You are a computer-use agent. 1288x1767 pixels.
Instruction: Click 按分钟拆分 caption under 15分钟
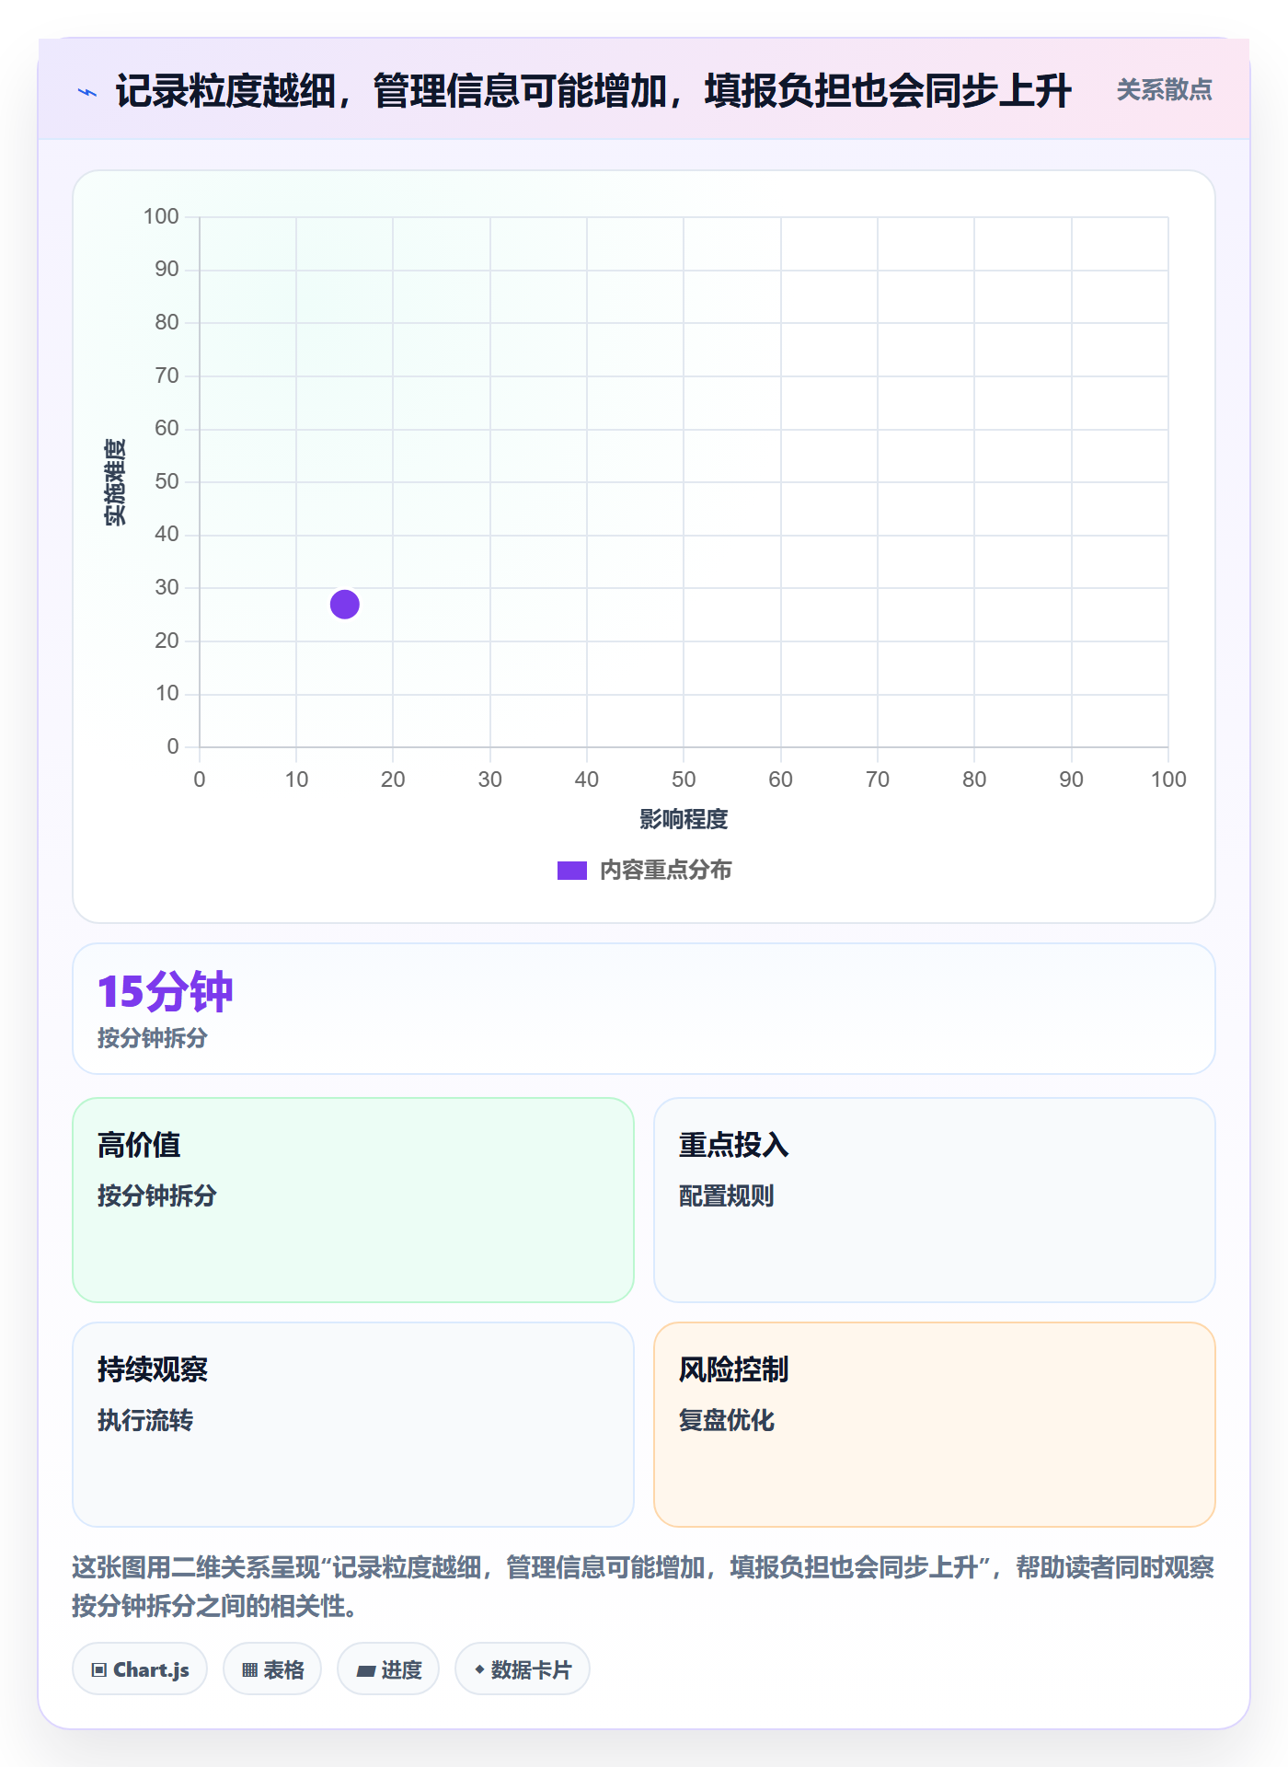[153, 1038]
